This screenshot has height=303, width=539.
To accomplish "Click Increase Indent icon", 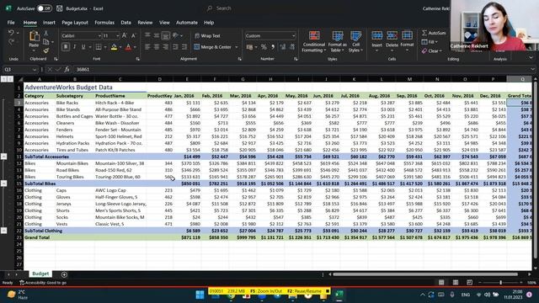I will tap(184, 47).
